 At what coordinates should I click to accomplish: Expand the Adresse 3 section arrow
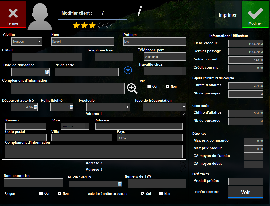183,169
